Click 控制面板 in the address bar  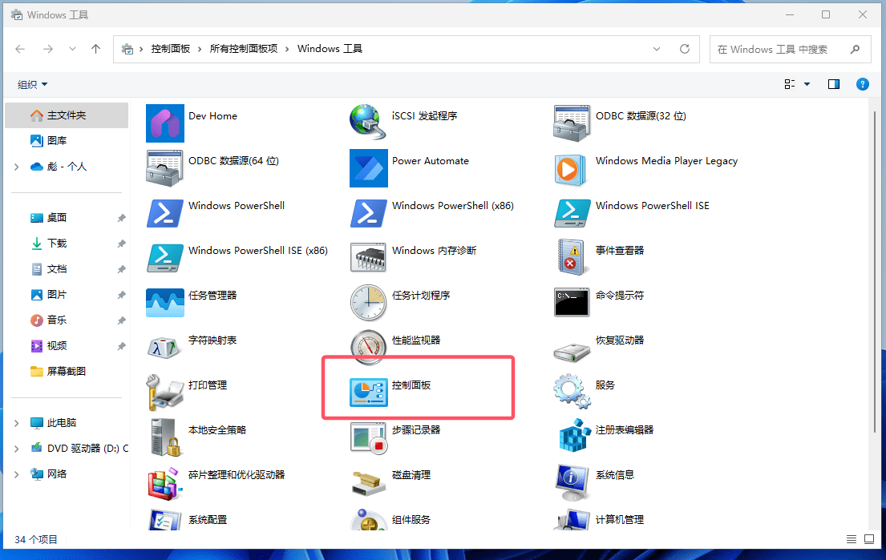coord(170,49)
